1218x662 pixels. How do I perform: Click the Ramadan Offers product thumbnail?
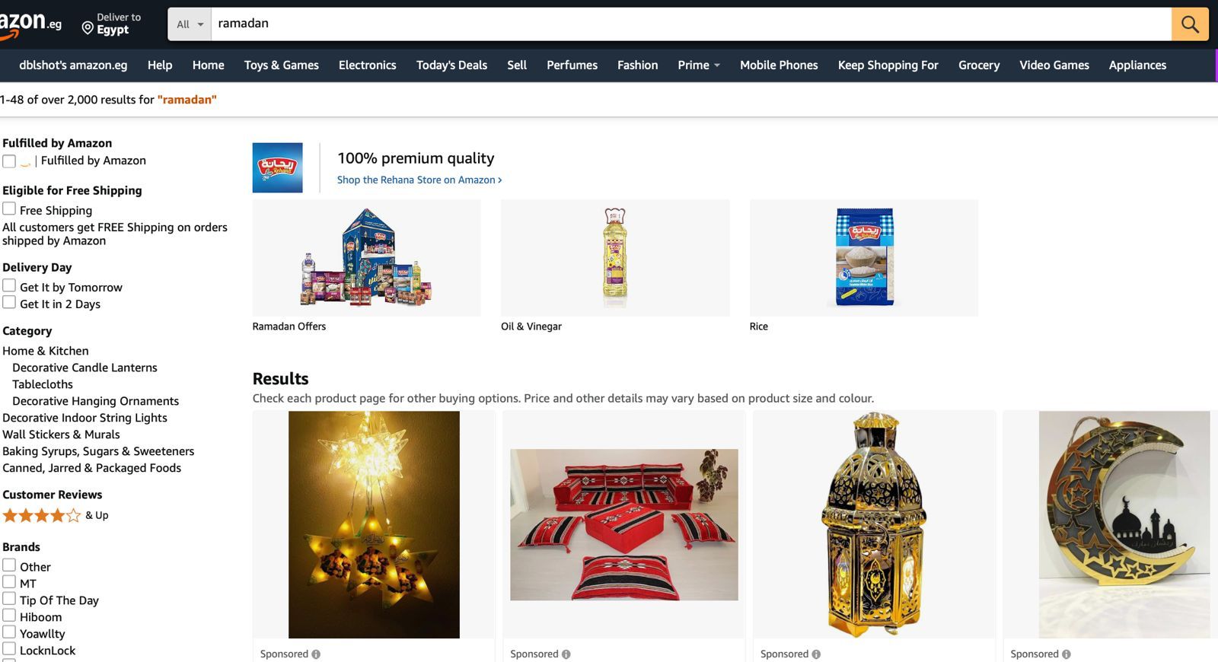367,258
